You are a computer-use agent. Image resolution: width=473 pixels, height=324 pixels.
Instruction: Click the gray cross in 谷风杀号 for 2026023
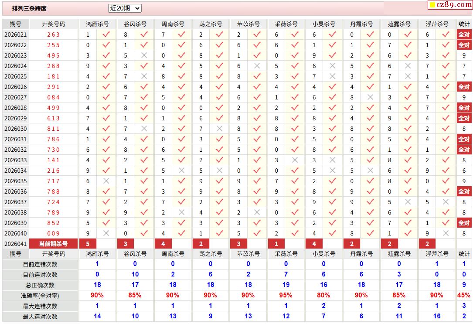[144, 55]
